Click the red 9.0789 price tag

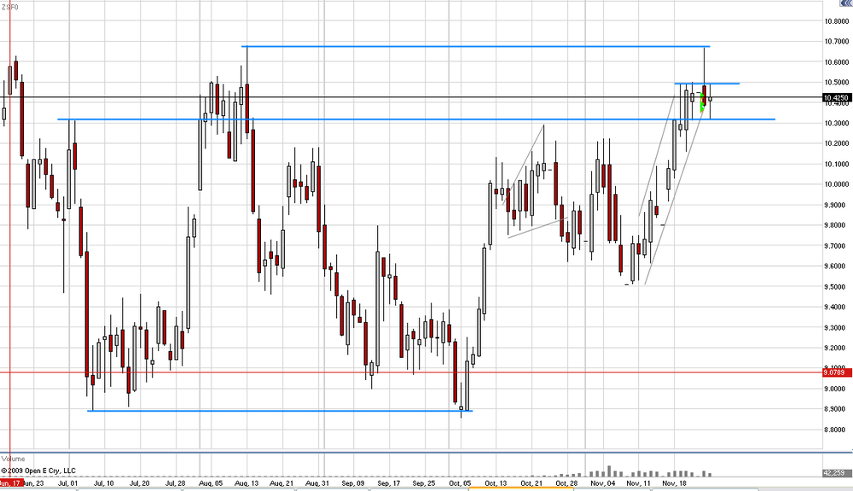(837, 373)
